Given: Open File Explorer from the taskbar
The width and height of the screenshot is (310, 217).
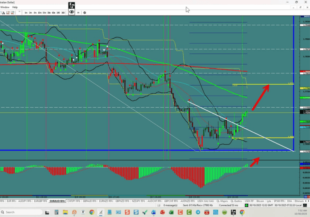Looking at the screenshot, I should pos(65,212).
